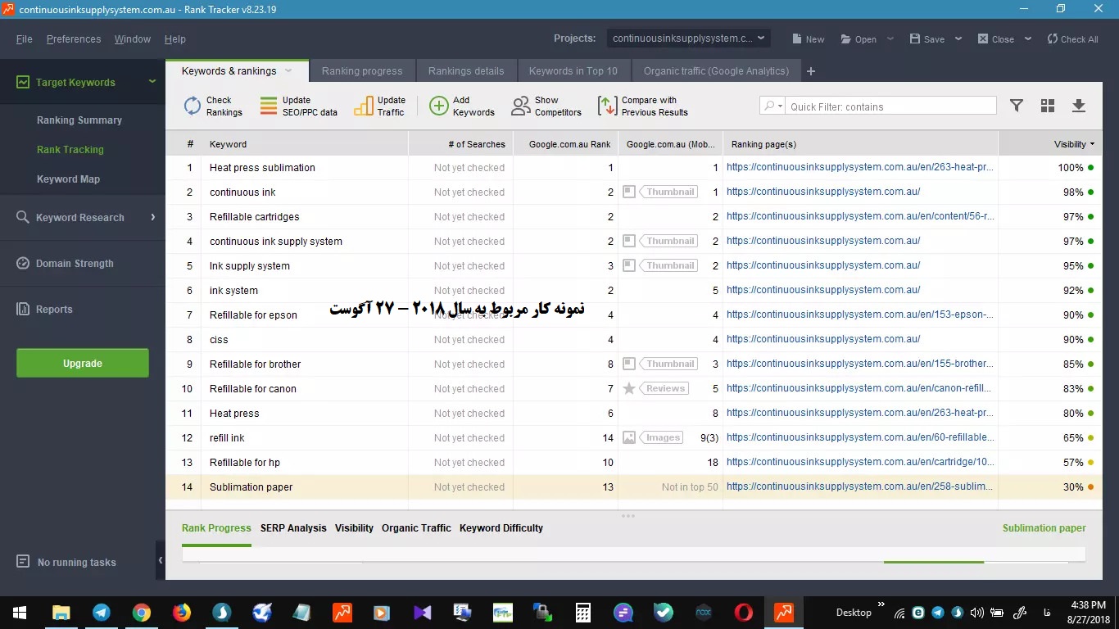
Task: Click the Close project button
Action: (995, 38)
